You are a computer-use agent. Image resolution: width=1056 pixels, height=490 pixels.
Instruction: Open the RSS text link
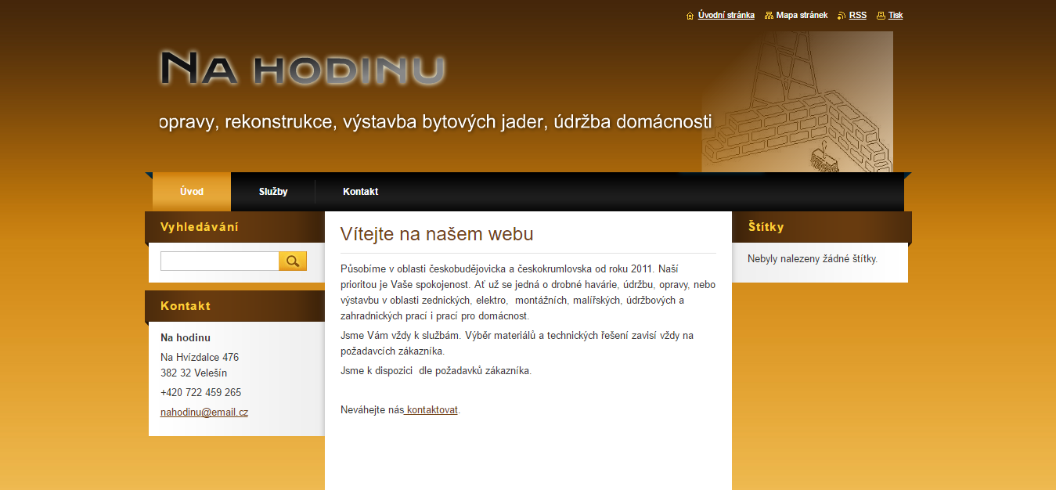click(x=857, y=15)
